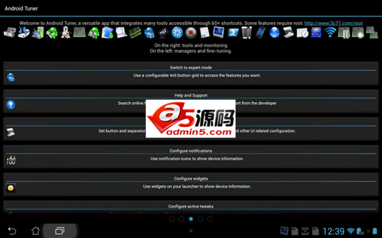This screenshot has width=382, height=238.
Task: Open the micro SD card icon
Action: pyautogui.click(x=163, y=33)
